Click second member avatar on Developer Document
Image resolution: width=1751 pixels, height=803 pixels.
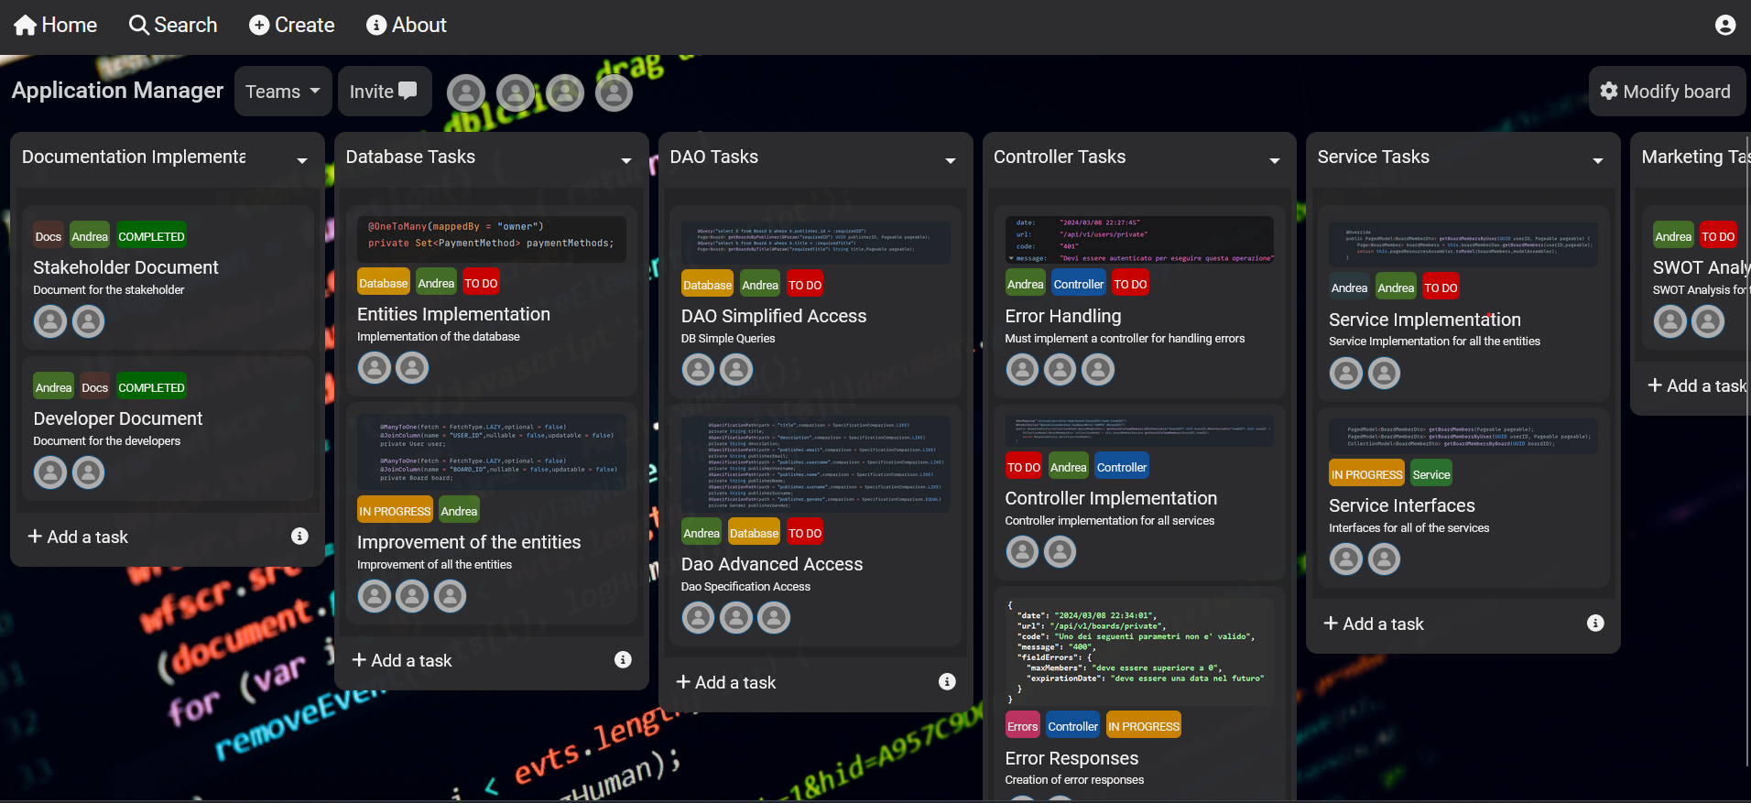pos(88,472)
